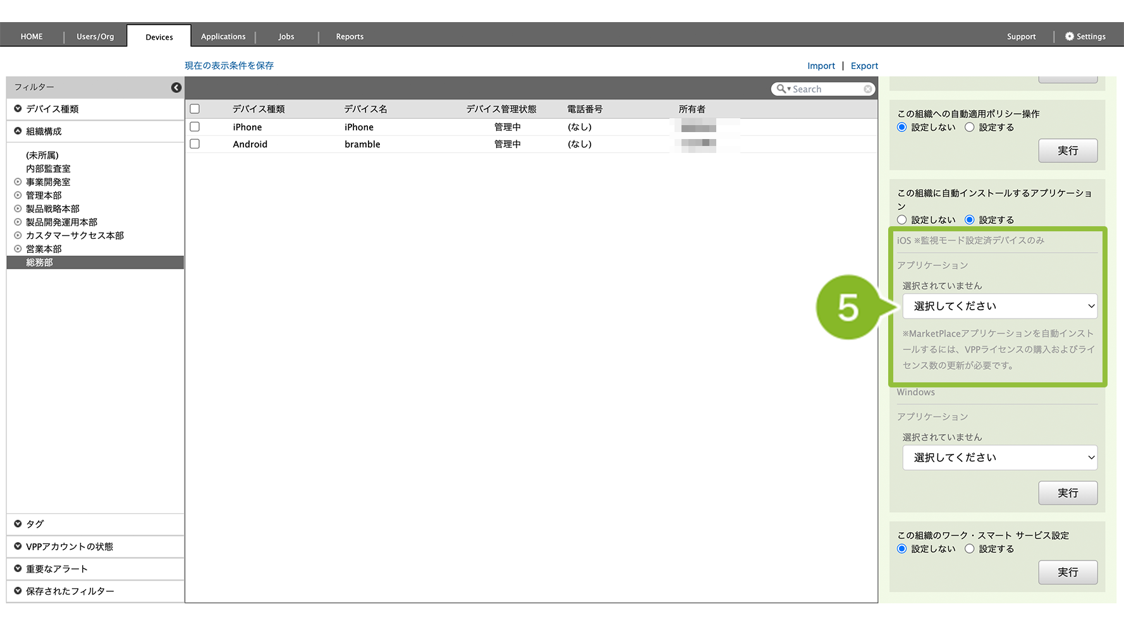
Task: Open the Windows application selection dropdown
Action: point(999,458)
